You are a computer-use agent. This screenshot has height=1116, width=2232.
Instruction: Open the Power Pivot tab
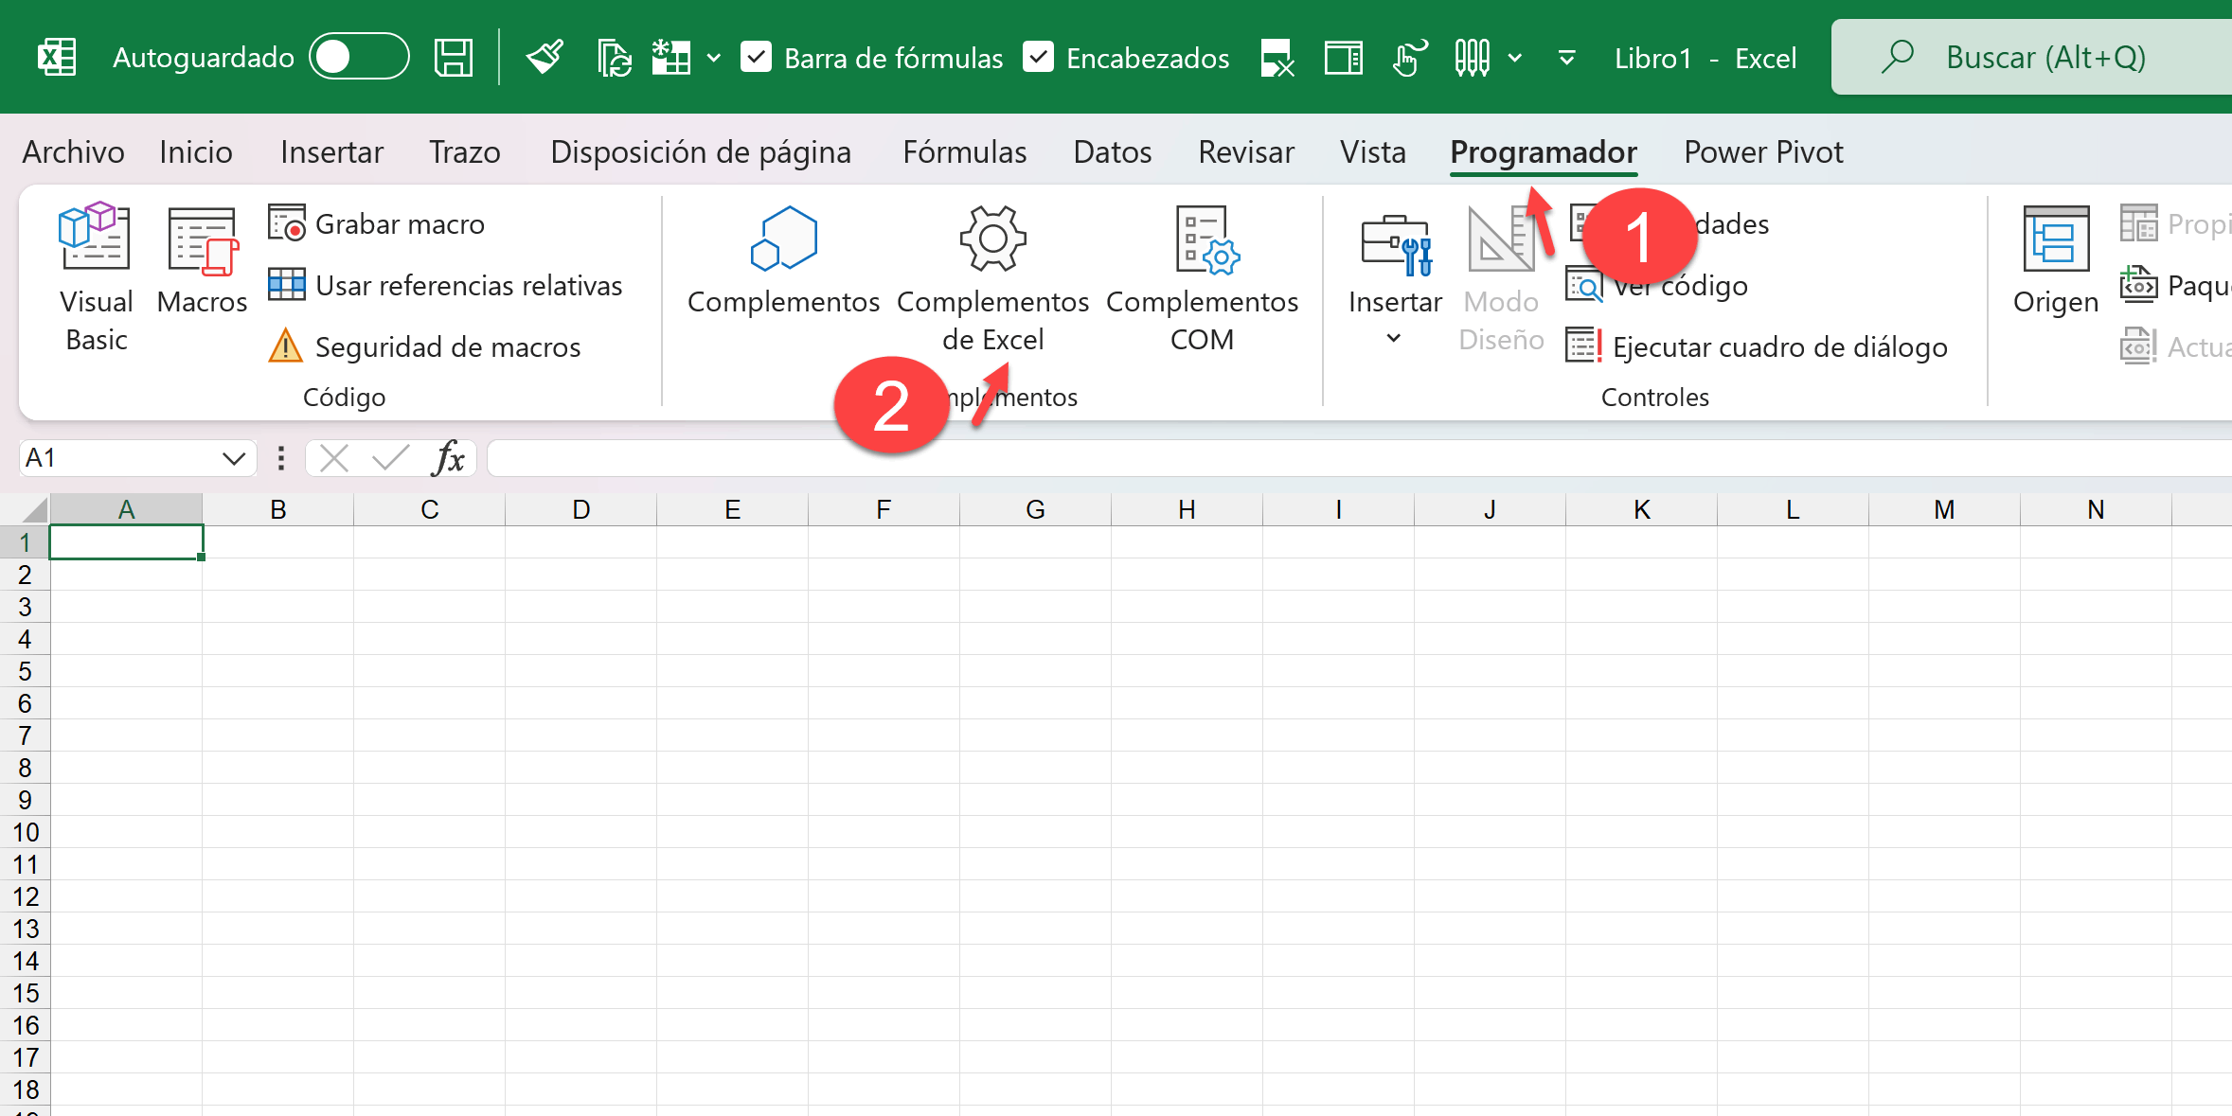tap(1762, 152)
